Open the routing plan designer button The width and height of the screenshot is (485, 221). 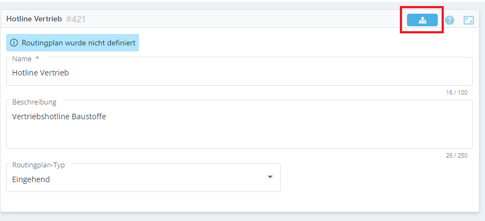pyautogui.click(x=422, y=20)
